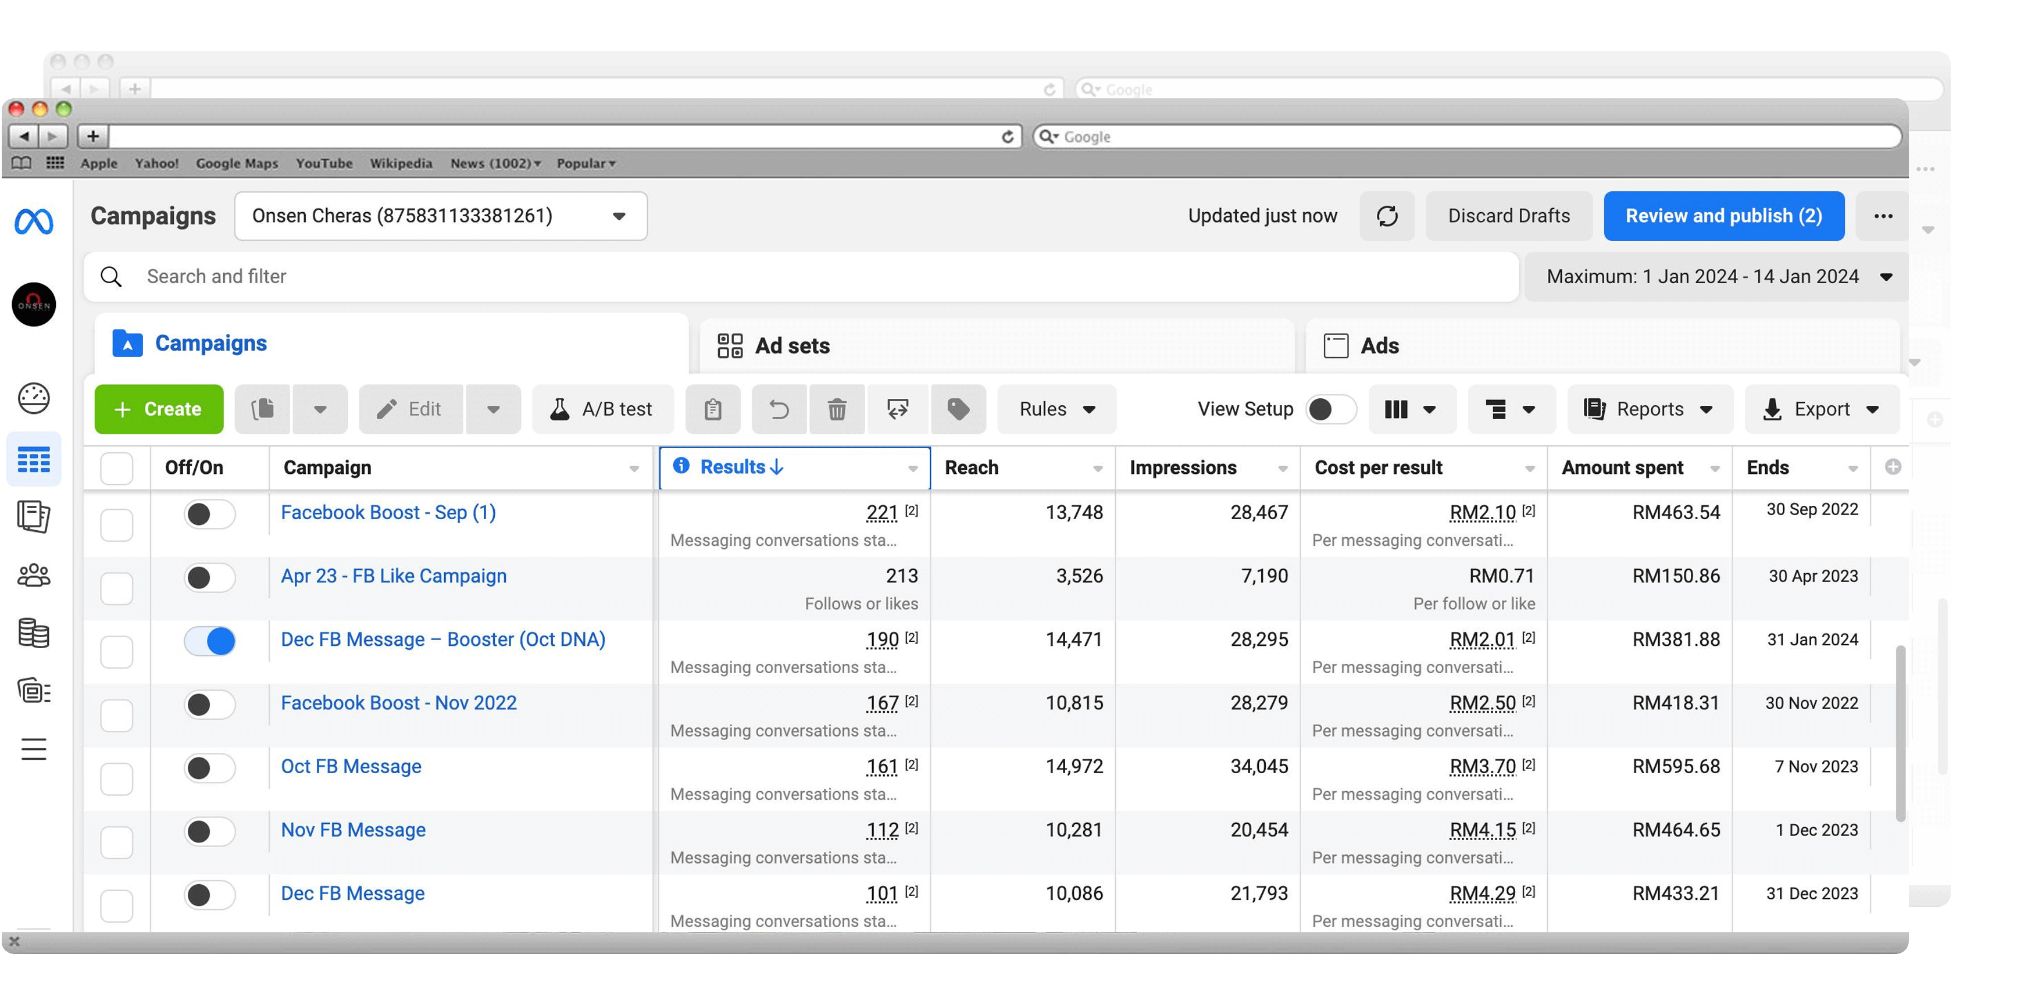
Task: Turn on Facebook Boost - Sep (1) campaign
Action: (209, 514)
